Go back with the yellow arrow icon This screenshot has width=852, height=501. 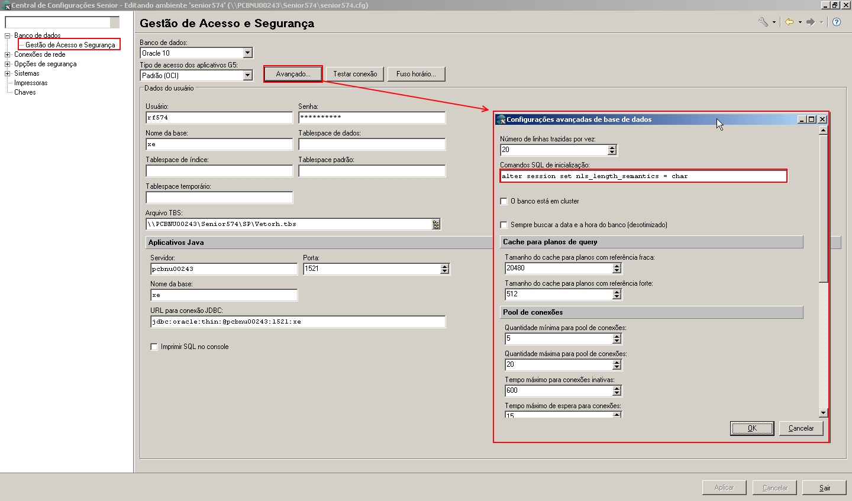pyautogui.click(x=789, y=22)
